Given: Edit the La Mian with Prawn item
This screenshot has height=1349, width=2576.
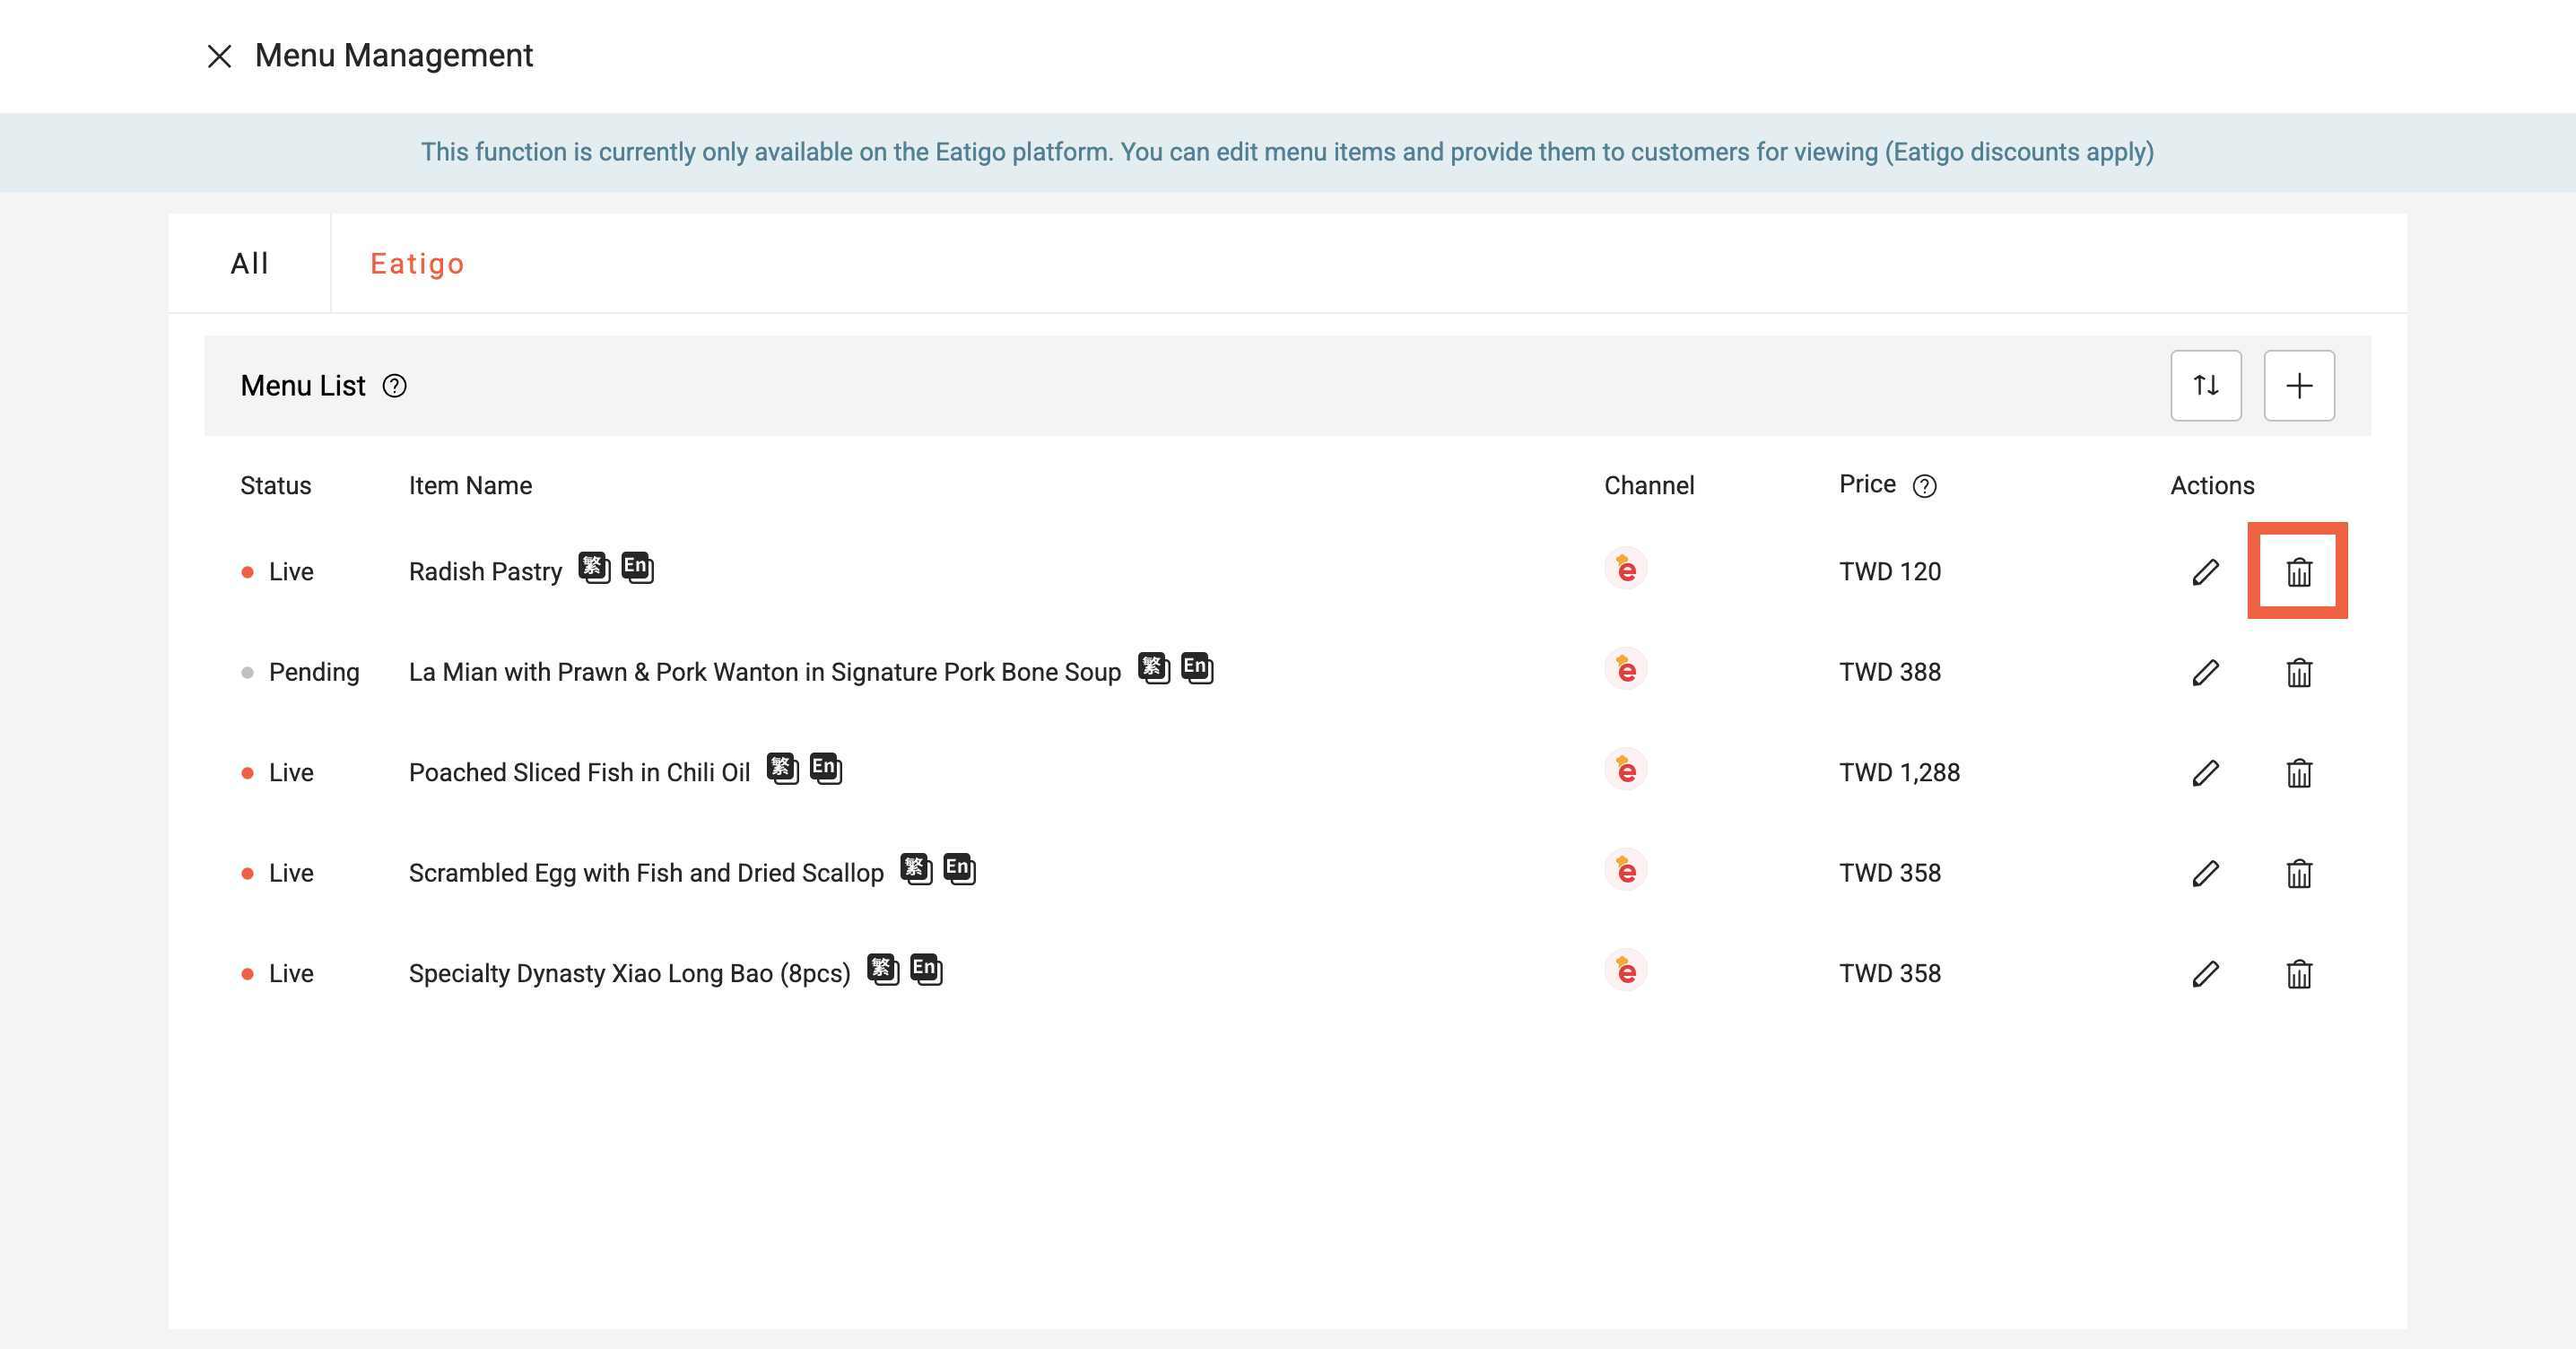Looking at the screenshot, I should click(2206, 672).
